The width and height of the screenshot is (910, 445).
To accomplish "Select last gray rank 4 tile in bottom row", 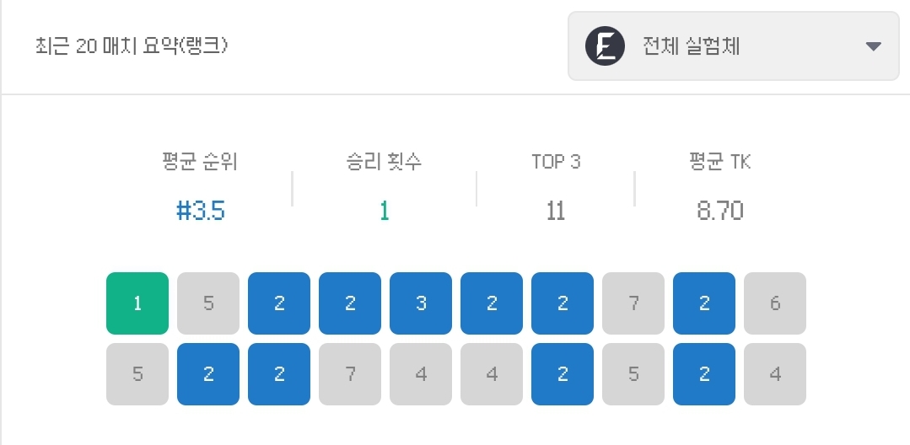I will pos(775,374).
